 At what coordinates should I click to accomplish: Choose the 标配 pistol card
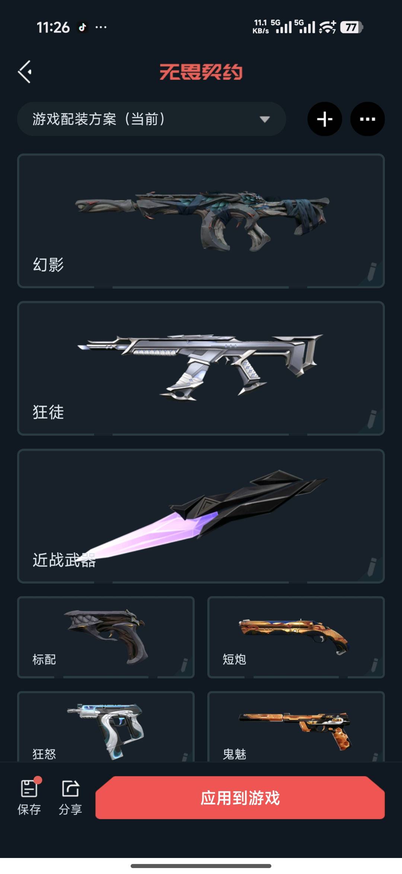tap(106, 637)
